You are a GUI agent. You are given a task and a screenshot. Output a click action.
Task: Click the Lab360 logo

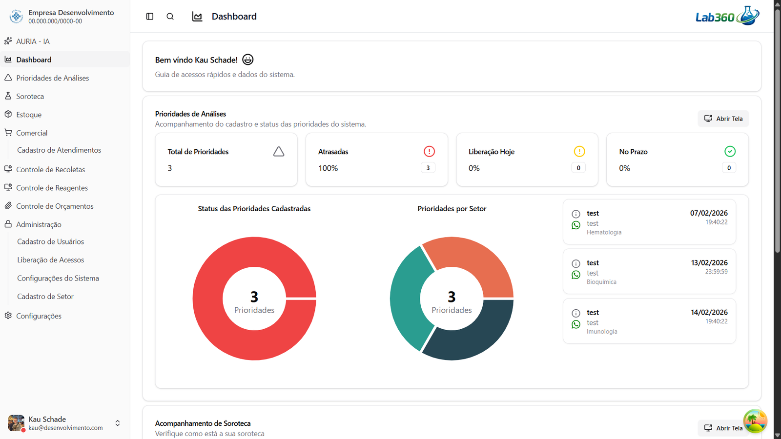coord(727,16)
